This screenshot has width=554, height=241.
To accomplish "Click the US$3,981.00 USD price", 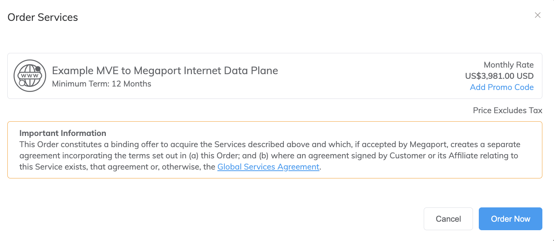I will [499, 76].
